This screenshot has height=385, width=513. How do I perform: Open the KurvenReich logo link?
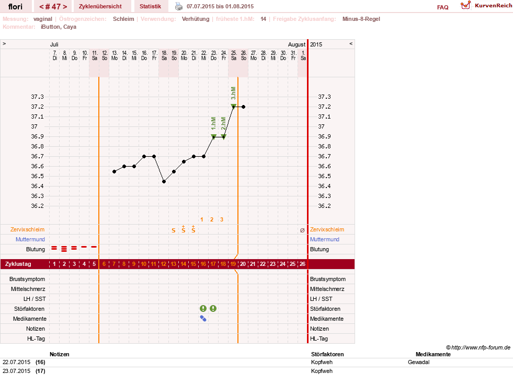[x=486, y=6]
